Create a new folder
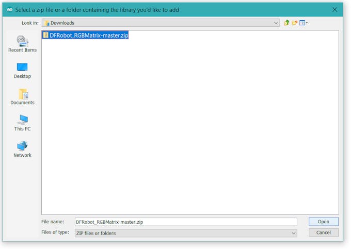 point(294,23)
